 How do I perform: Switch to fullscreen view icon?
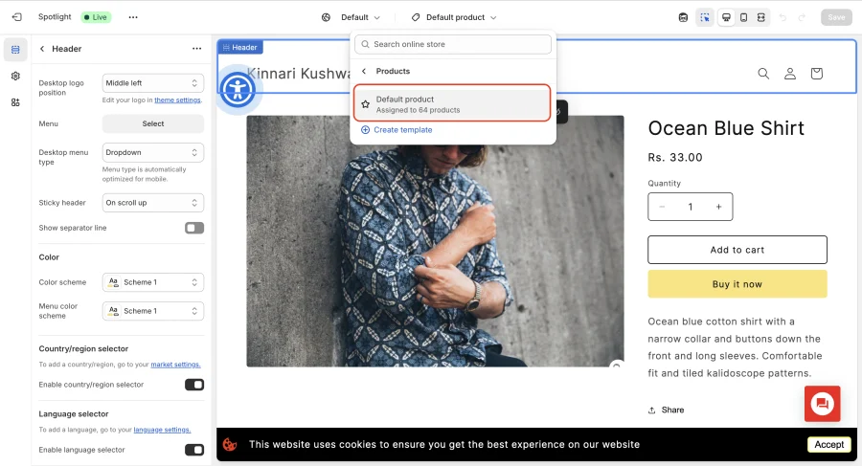tap(760, 17)
